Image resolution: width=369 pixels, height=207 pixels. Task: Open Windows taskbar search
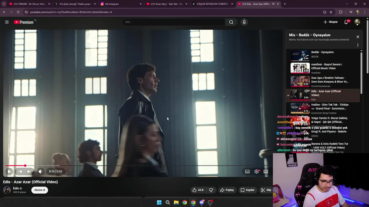point(167,202)
